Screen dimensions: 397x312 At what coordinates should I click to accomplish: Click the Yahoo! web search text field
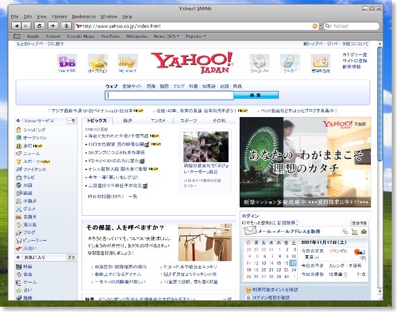pyautogui.click(x=169, y=95)
